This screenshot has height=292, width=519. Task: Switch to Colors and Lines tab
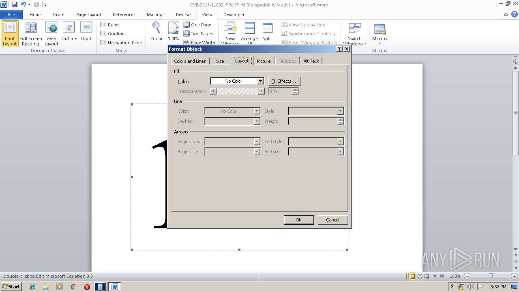coord(190,61)
